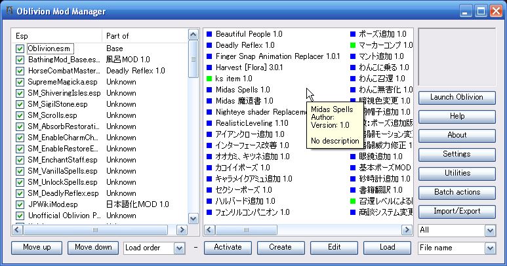The height and width of the screenshot is (266, 507).
Task: Click blue square beside Harvest [Flora] 3.0.1
Action: pos(209,67)
